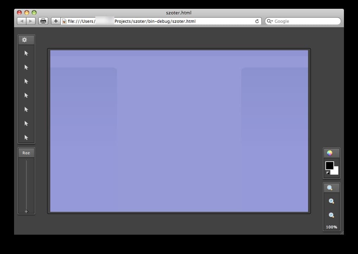The width and height of the screenshot is (358, 254).
Task: Click the Print icon in the browser toolbar
Action: [x=43, y=21]
